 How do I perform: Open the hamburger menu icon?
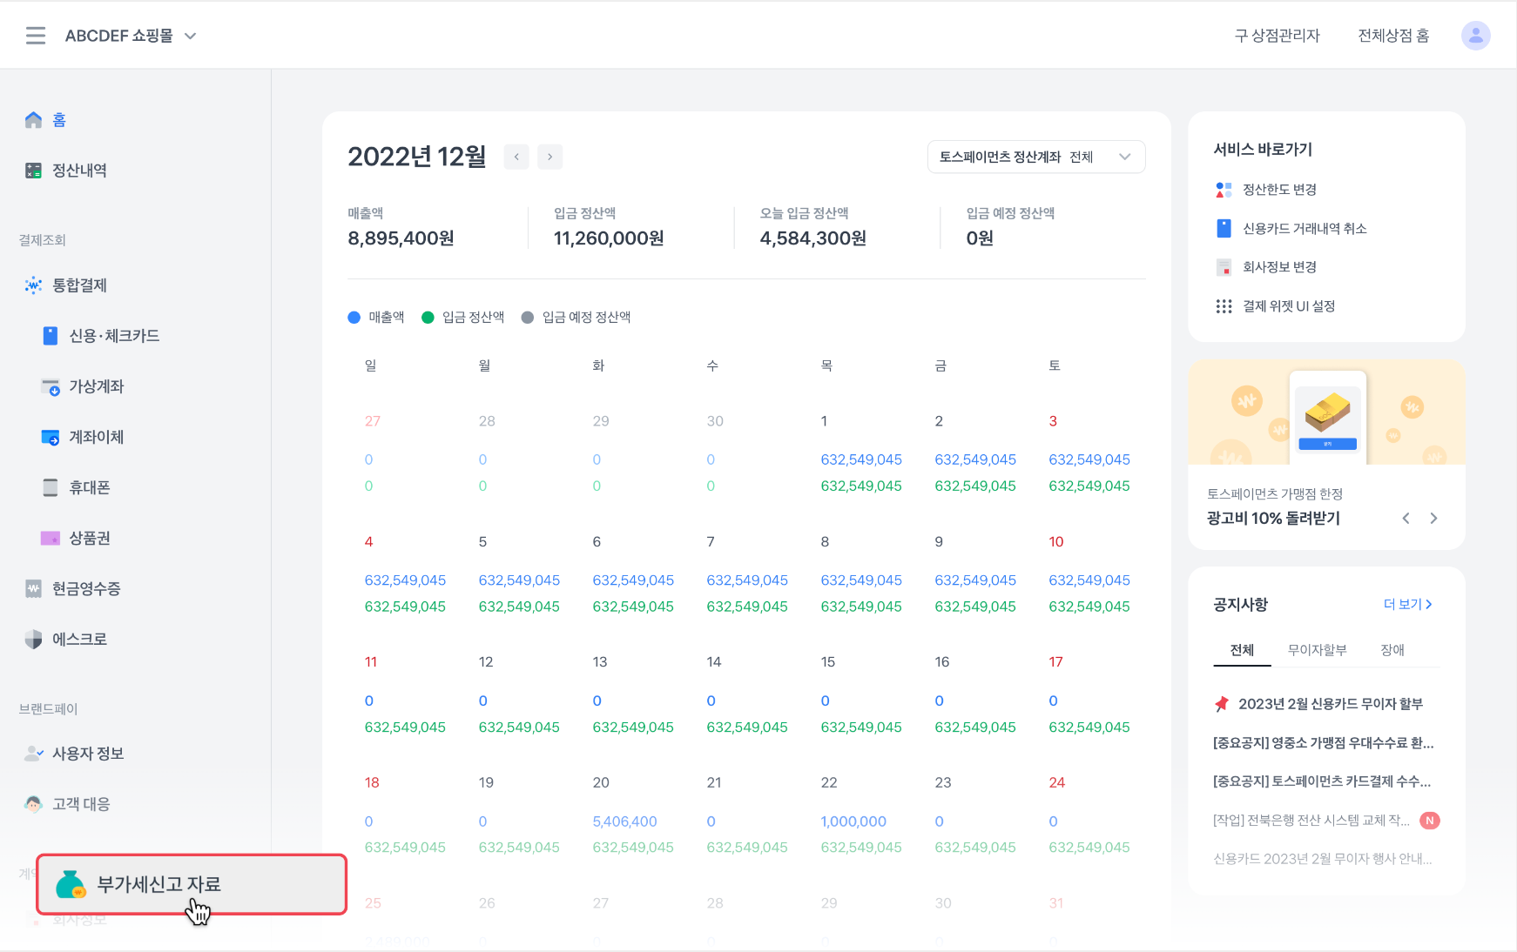tap(36, 36)
